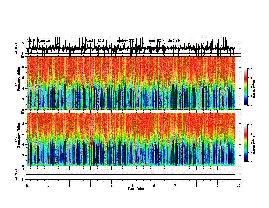Screen dimensions: 269x208
Task: Click the "6" kHz tick on ch.1 frequency axis
Action: (x=24, y=78)
